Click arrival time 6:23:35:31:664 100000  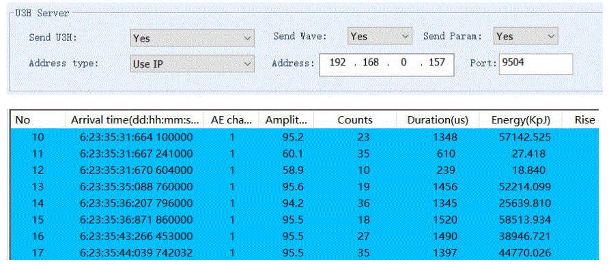pyautogui.click(x=136, y=137)
